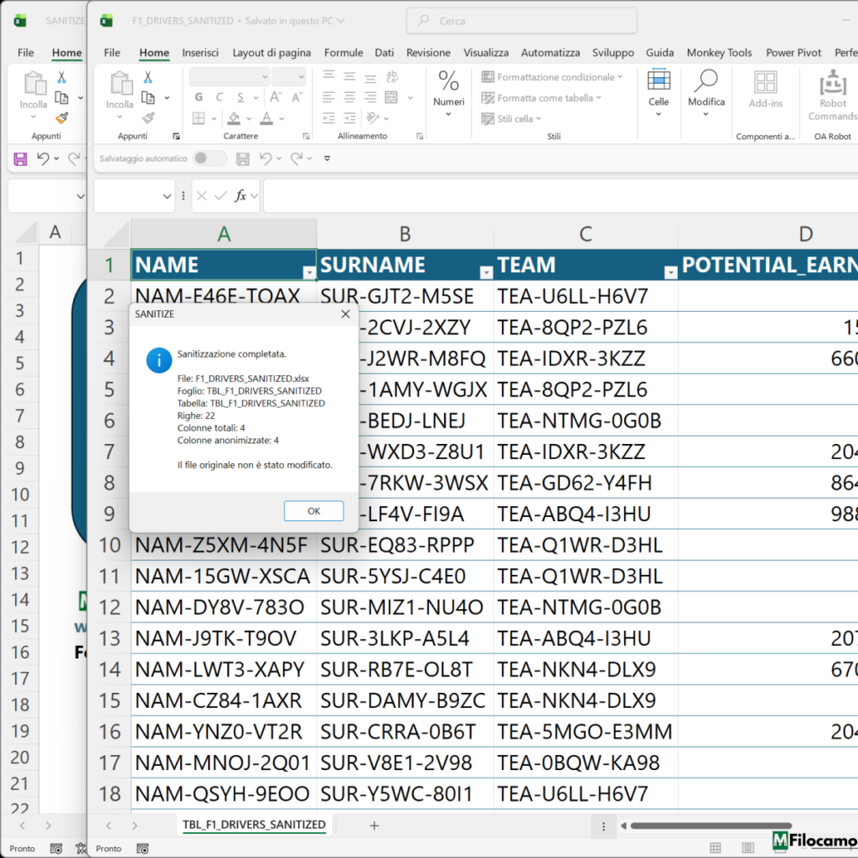The height and width of the screenshot is (858, 858).
Task: Open the Power Pivot tab
Action: pyautogui.click(x=793, y=53)
